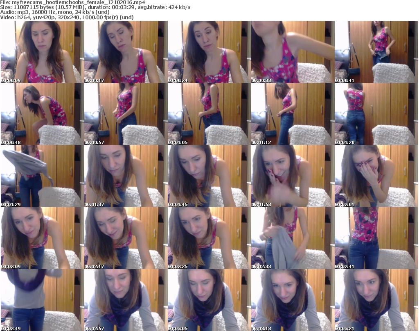The width and height of the screenshot is (419, 331).
Task: Select the thumbnail stamped 00:01:45
Action: 209,176
